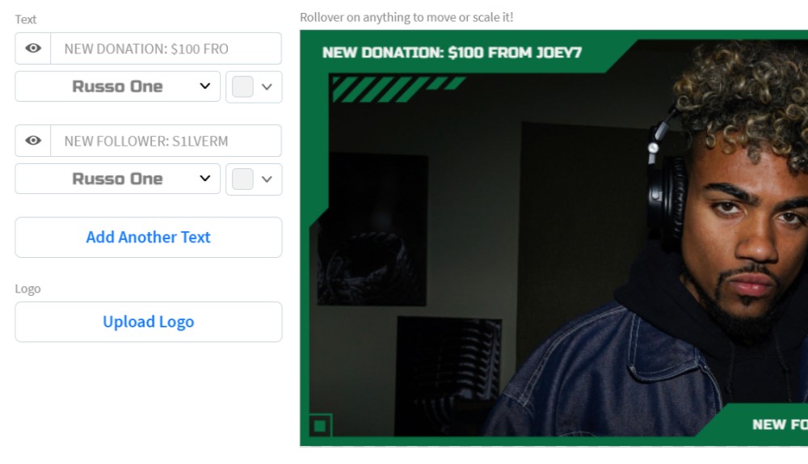The height and width of the screenshot is (464, 808).
Task: Select the NEW FO banner text on canvas
Action: 780,424
